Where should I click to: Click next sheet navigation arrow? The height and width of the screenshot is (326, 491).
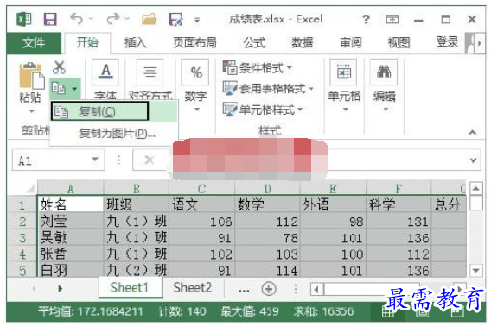pyautogui.click(x=61, y=289)
